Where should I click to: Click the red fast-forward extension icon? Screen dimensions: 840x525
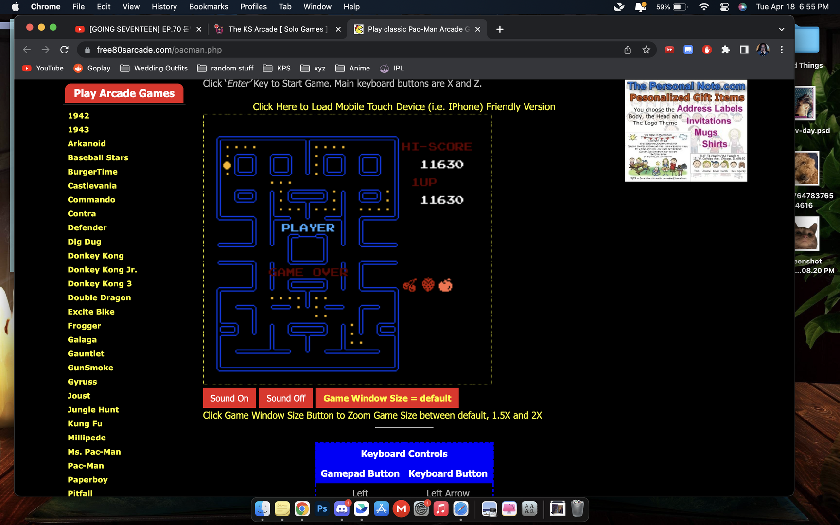[x=669, y=50]
